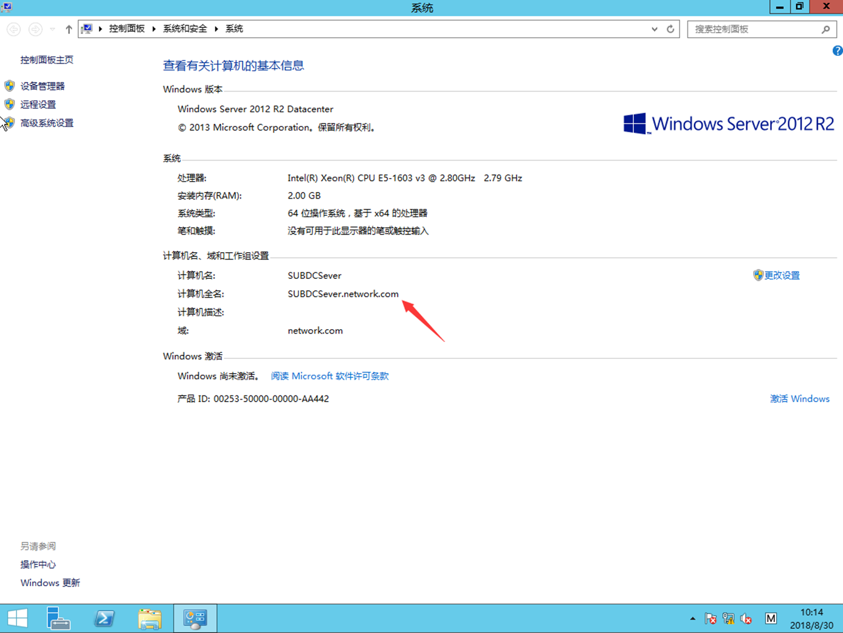Click the text SUBDCSever.network.com
Screen dimensions: 843x633
343,294
